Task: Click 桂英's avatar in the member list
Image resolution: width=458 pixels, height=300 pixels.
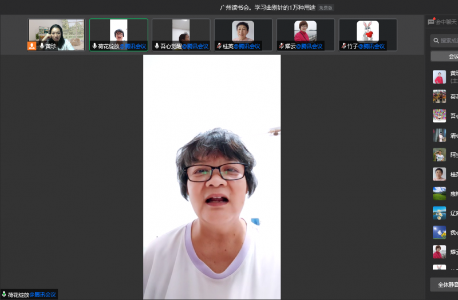Action: pyautogui.click(x=439, y=174)
